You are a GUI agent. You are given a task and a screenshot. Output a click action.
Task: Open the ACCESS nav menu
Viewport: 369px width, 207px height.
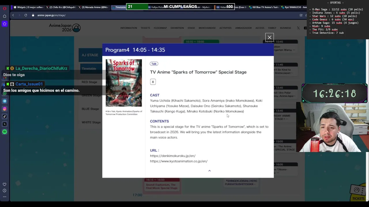260,28
